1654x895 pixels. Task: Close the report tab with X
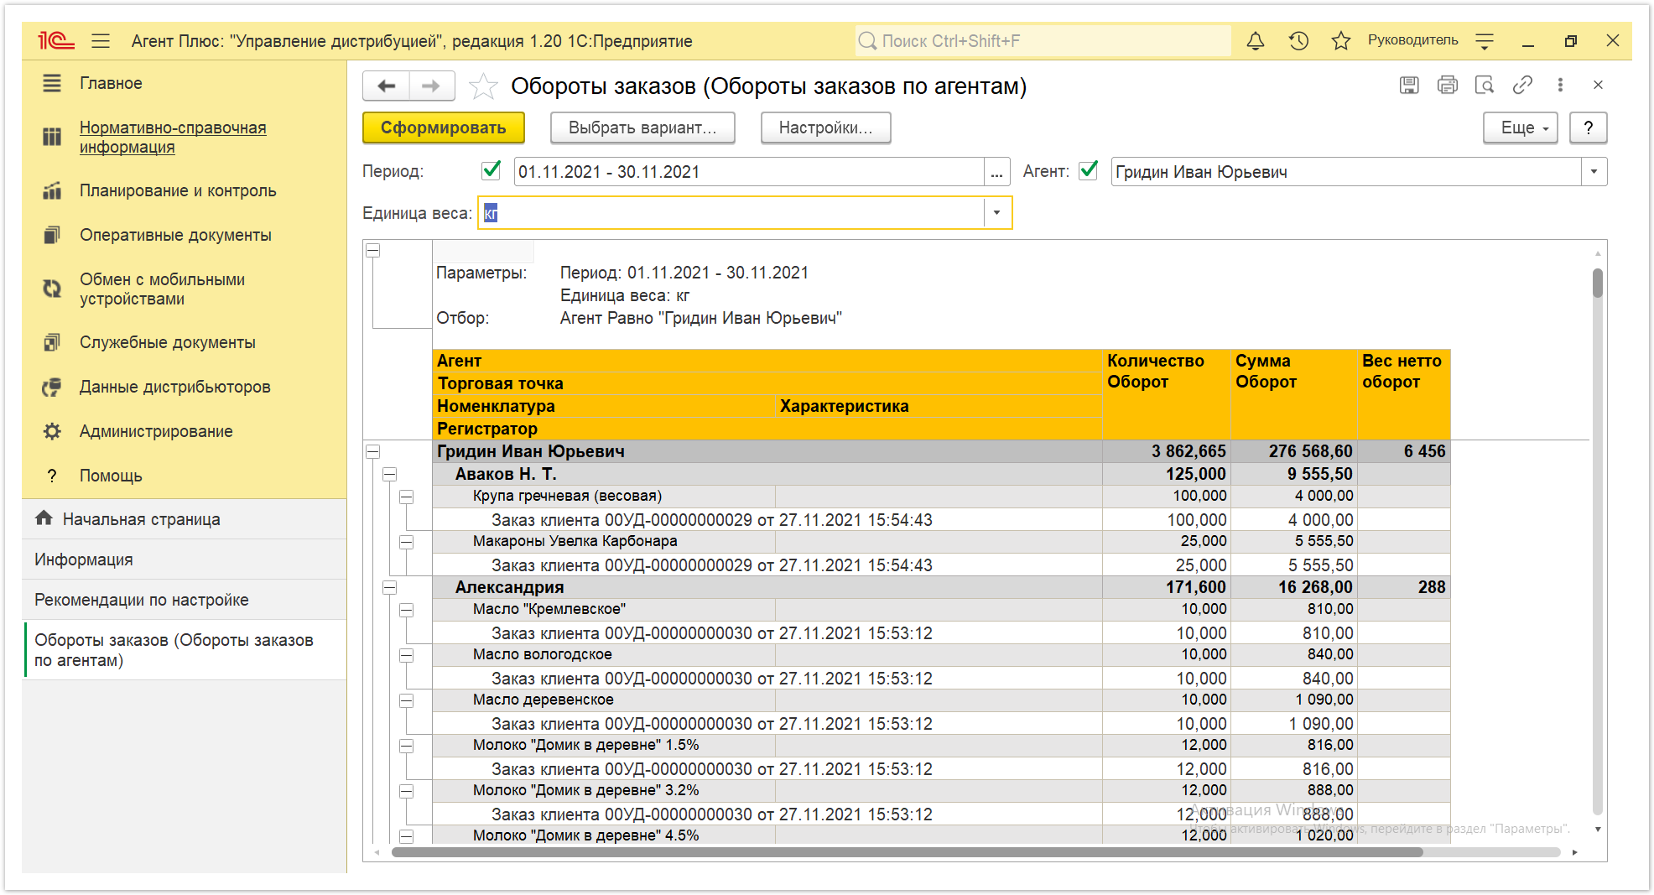pos(1598,85)
